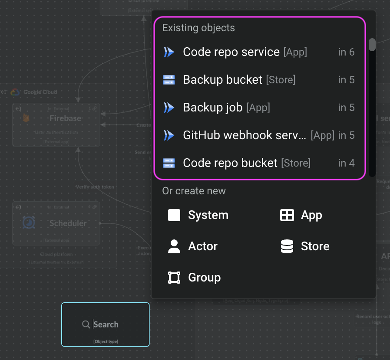
Task: Click the magnifier icon in search box
Action: click(86, 324)
